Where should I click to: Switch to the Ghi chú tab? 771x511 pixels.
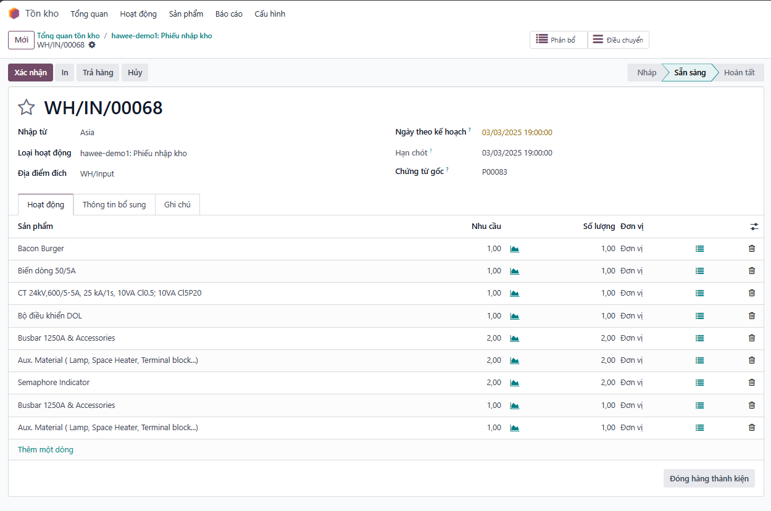pos(177,205)
